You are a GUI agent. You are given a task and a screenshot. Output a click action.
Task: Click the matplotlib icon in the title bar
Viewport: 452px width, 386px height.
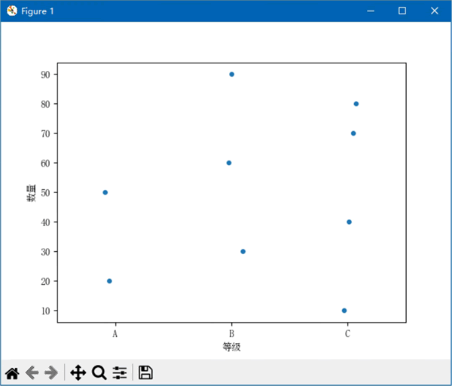(x=12, y=11)
